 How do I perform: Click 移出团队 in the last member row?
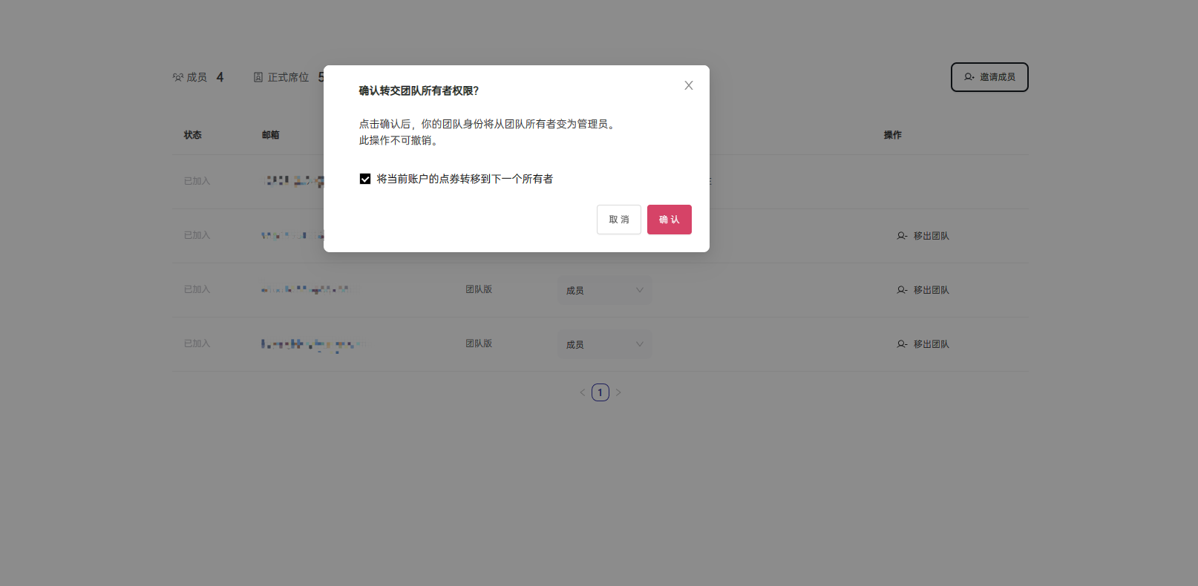[923, 344]
